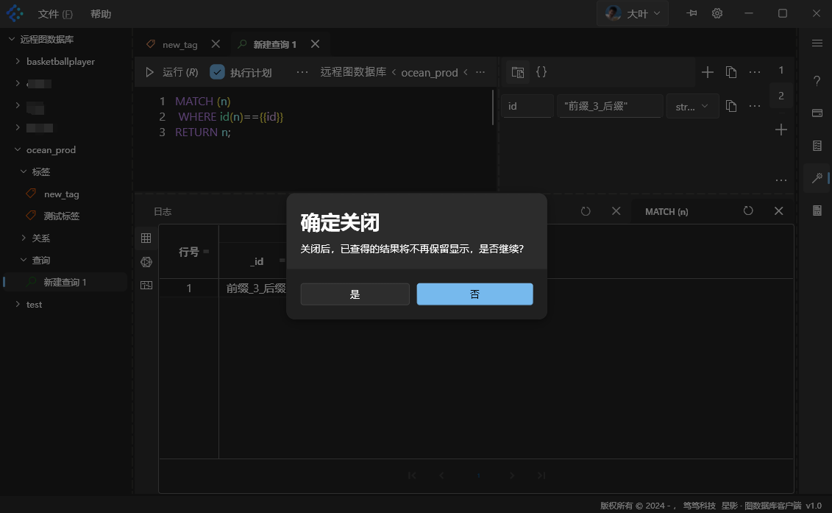
Task: Select the parameter form view icon
Action: pos(517,72)
